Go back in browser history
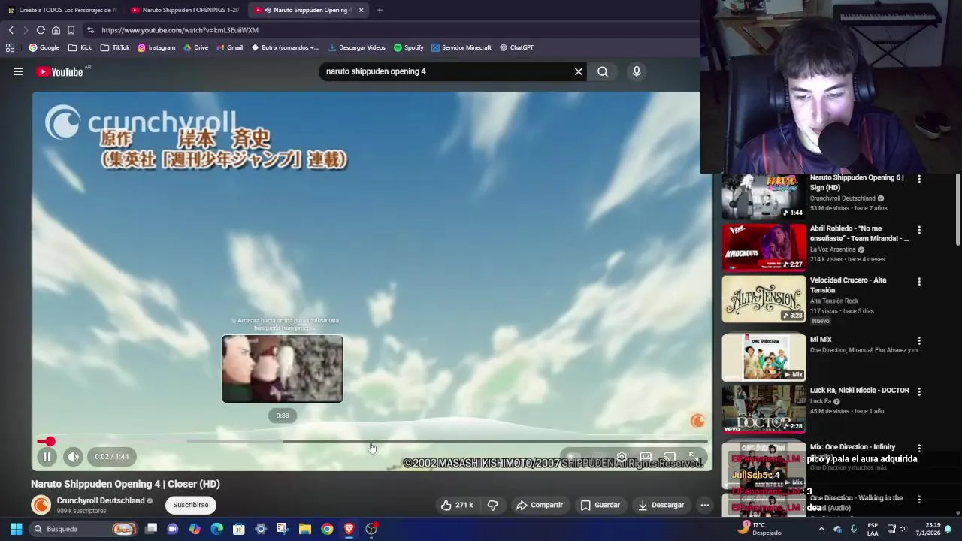962x541 pixels. pos(11,30)
